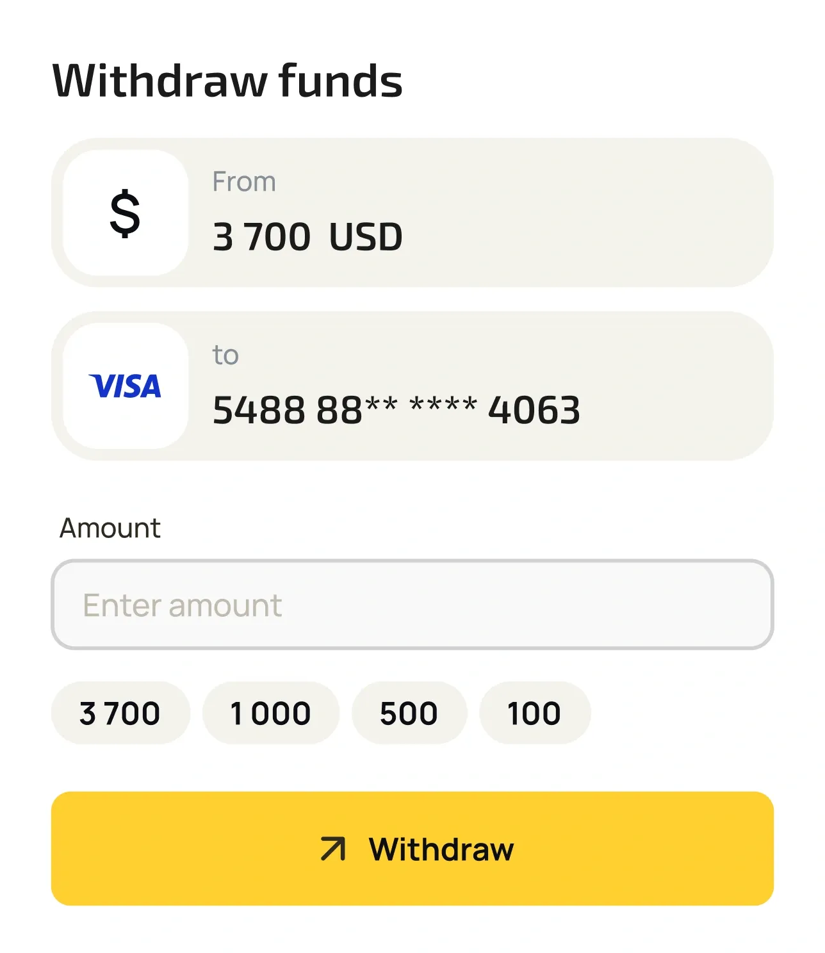Click the Amount field label
This screenshot has width=825, height=953.
click(110, 528)
